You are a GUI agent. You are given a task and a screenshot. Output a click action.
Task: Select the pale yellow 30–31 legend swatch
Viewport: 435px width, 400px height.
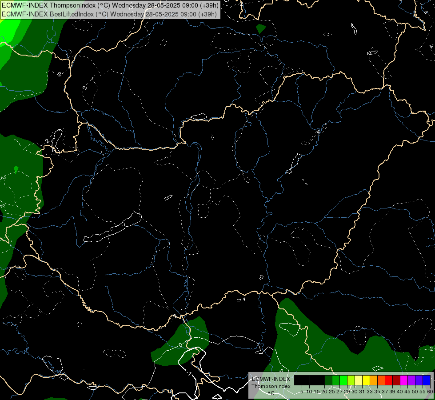click(359, 380)
